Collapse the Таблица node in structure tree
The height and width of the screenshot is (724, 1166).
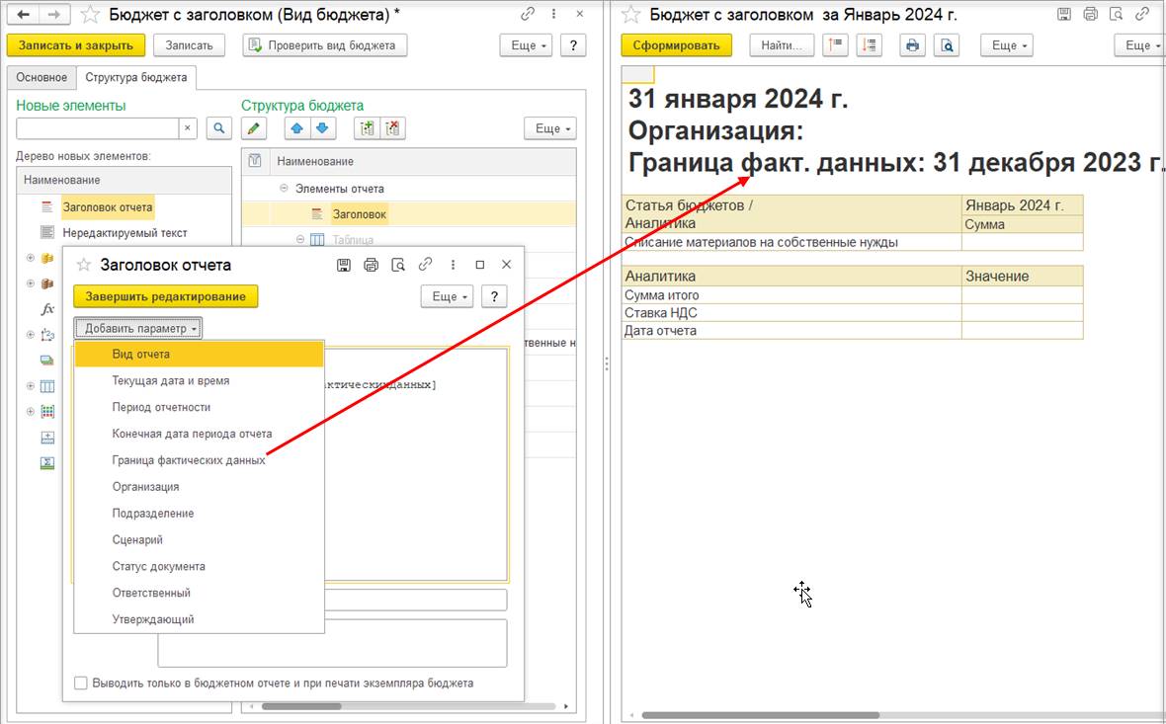(x=300, y=239)
